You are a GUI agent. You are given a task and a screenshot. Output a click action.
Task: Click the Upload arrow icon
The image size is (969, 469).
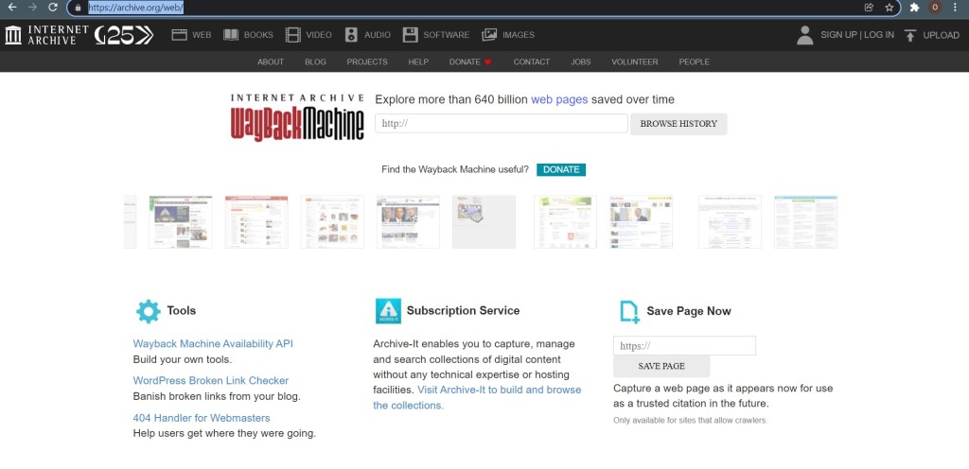pos(910,35)
